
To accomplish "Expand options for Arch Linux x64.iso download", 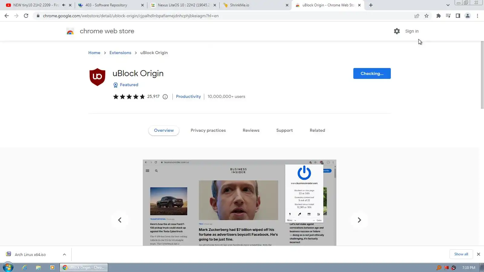I will (x=64, y=254).
